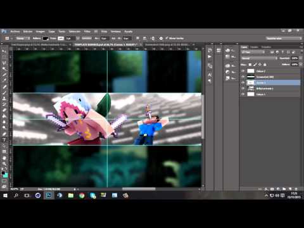Open status bar info arrow
Screen dimensions: 304x228
(75, 189)
